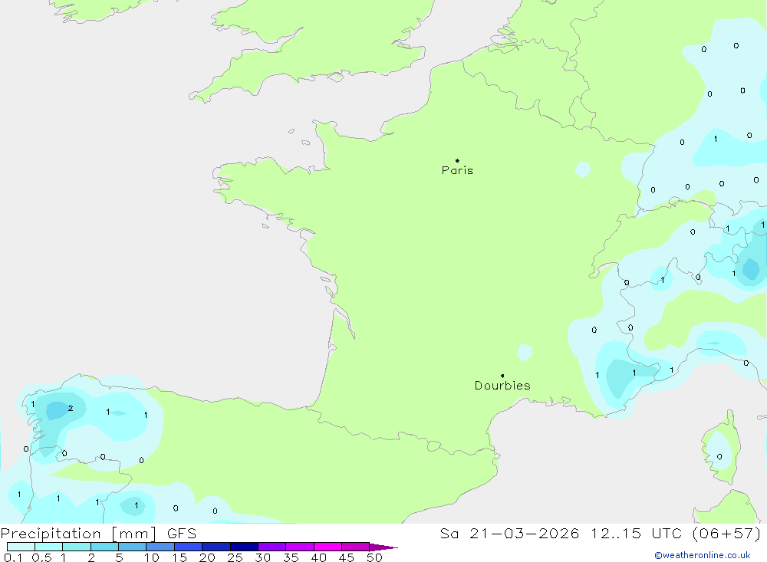Pick the 2–5 mm legend color swatch
Screen dimensions: 767x562
104,547
